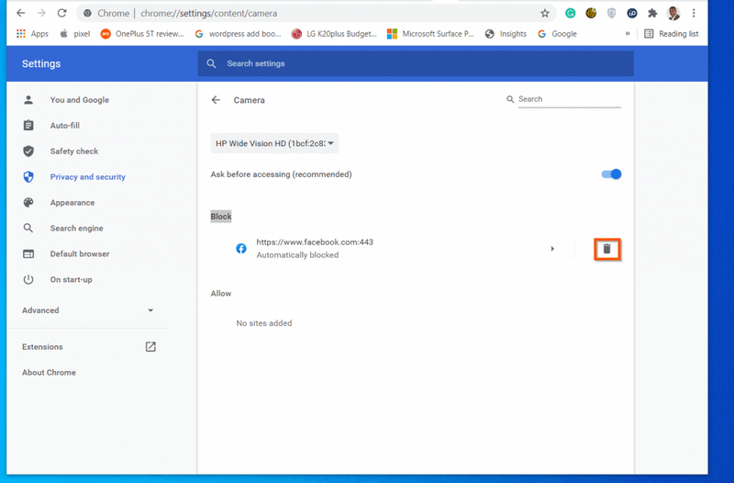
Task: Open the LG K20plus Budget bookmark
Action: click(334, 34)
